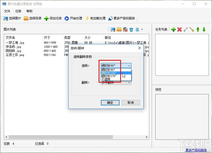Screen dimensions: 212x153
Task: Click the red X icon to remove a task
Action: pyautogui.click(x=179, y=29)
